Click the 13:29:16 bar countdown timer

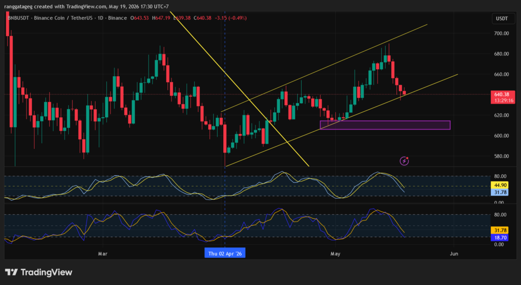click(x=504, y=101)
